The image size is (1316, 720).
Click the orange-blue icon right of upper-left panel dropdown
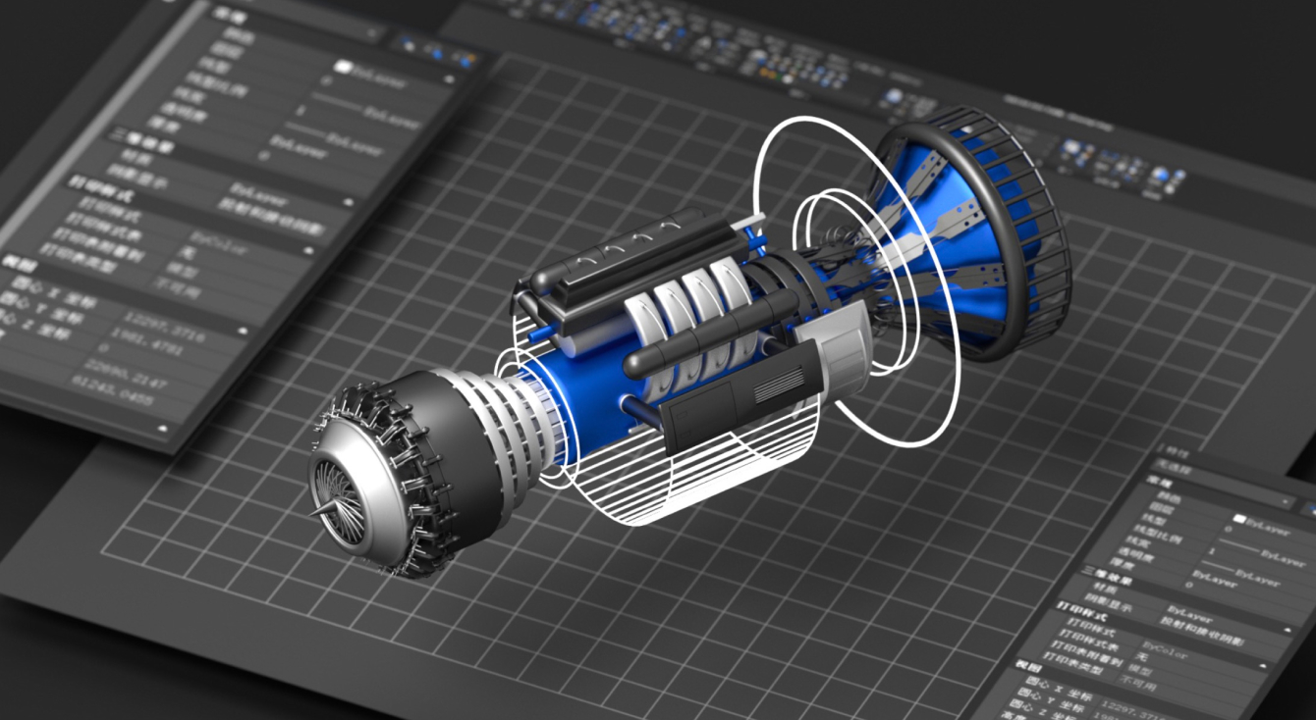[x=466, y=60]
